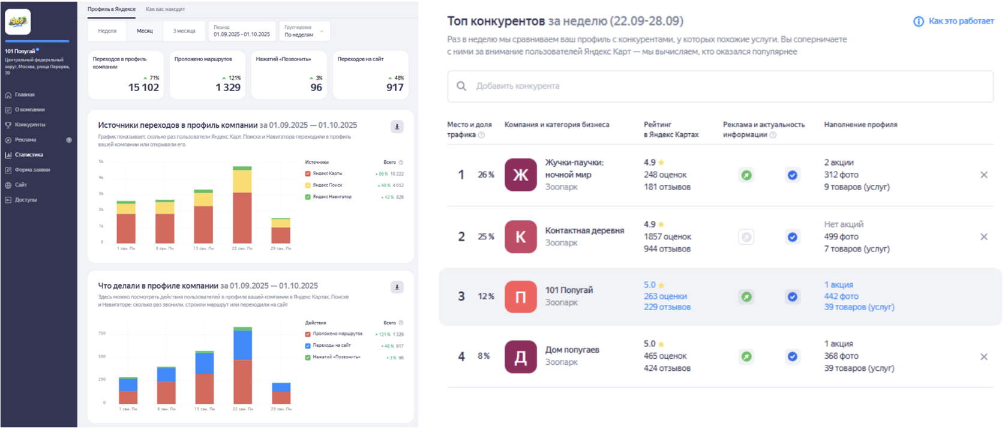
Task: Toggle the Яндекс Карты source checkbox
Action: pyautogui.click(x=308, y=173)
